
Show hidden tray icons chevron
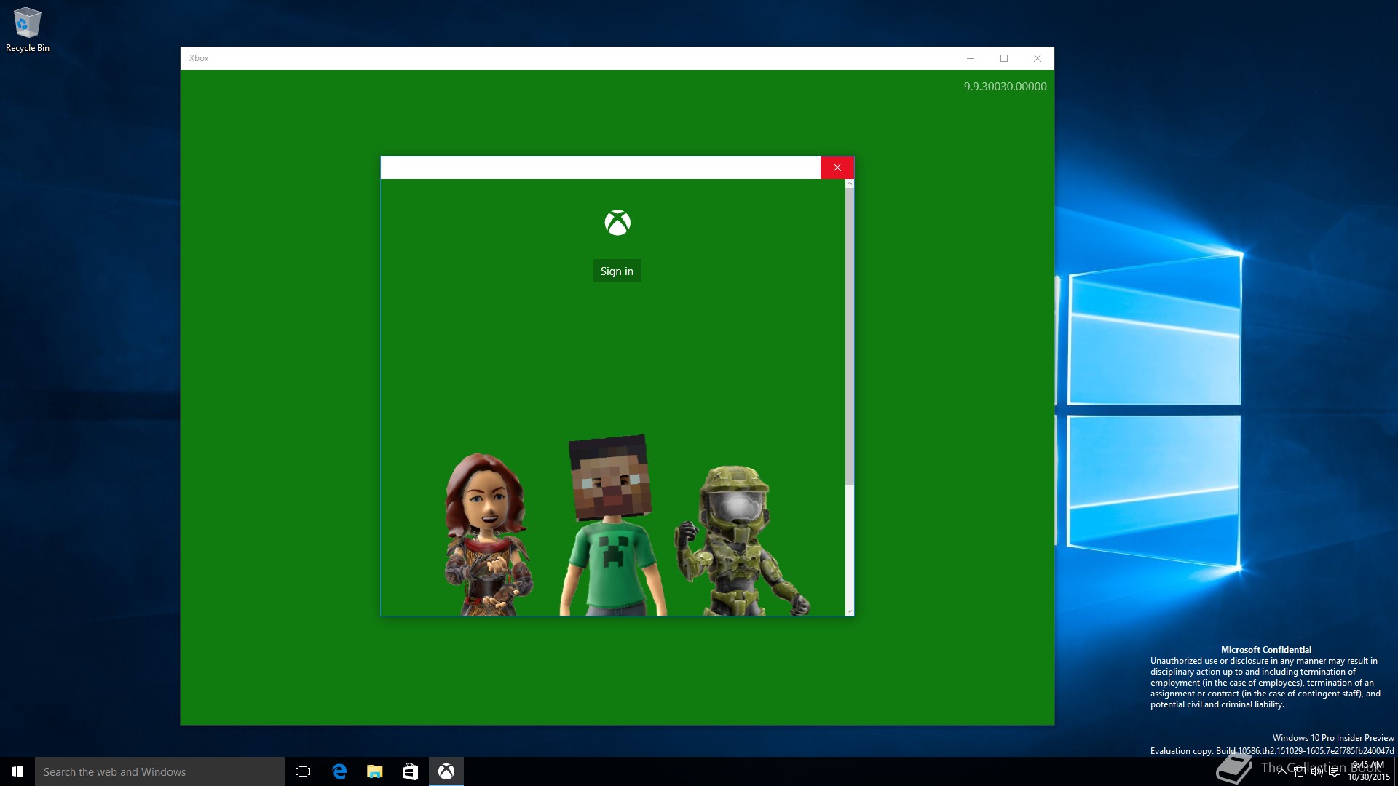click(x=1281, y=771)
